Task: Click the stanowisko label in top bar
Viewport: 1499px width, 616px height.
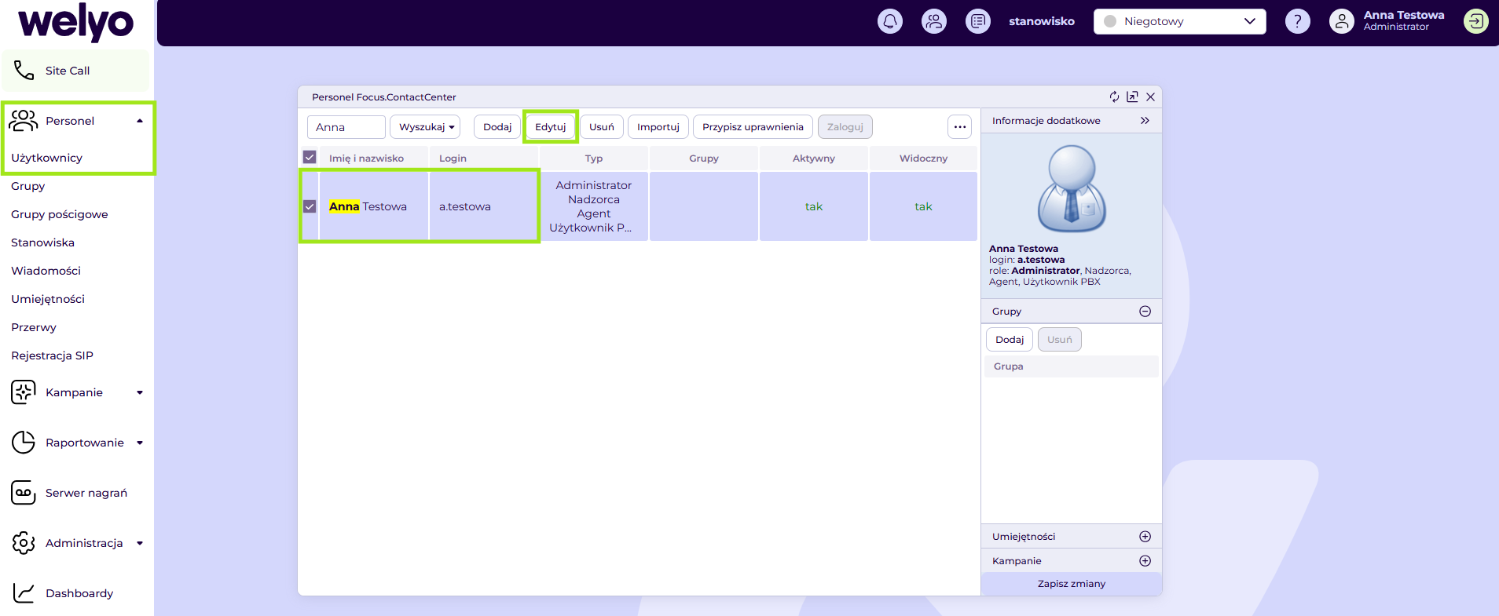Action: click(1042, 21)
